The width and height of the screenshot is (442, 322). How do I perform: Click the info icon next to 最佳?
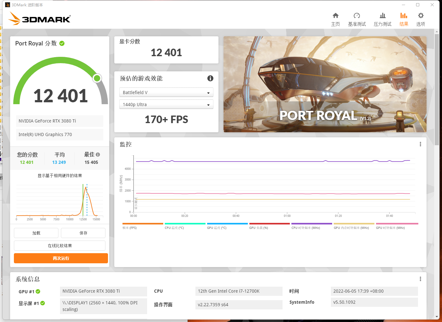[98, 154]
